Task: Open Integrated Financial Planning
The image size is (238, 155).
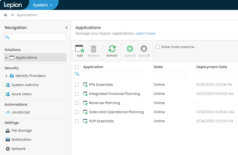Action: [x=114, y=94]
